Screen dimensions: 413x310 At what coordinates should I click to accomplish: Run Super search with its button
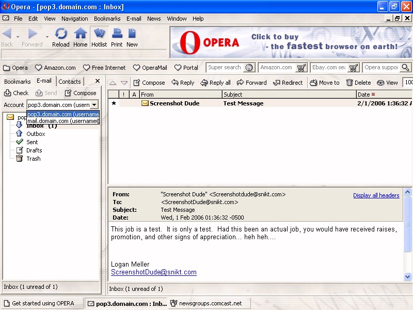[x=249, y=68]
